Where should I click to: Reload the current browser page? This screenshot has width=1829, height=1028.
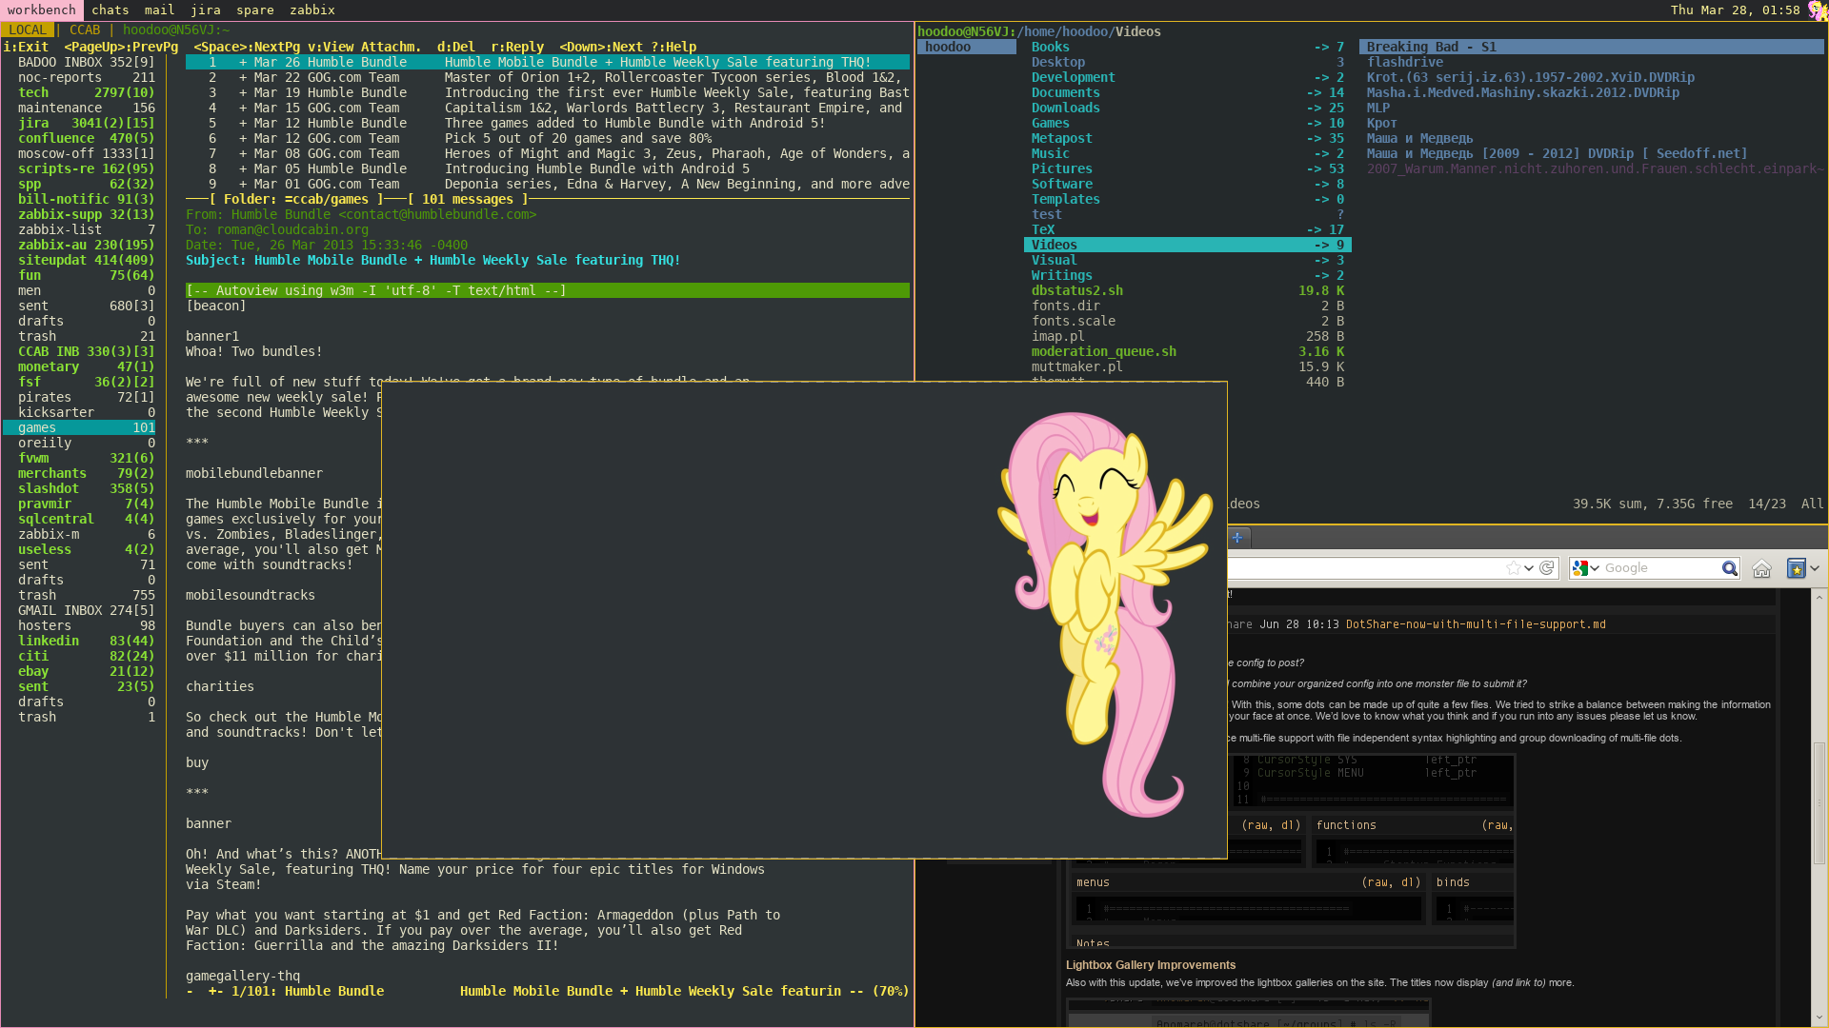click(x=1547, y=568)
